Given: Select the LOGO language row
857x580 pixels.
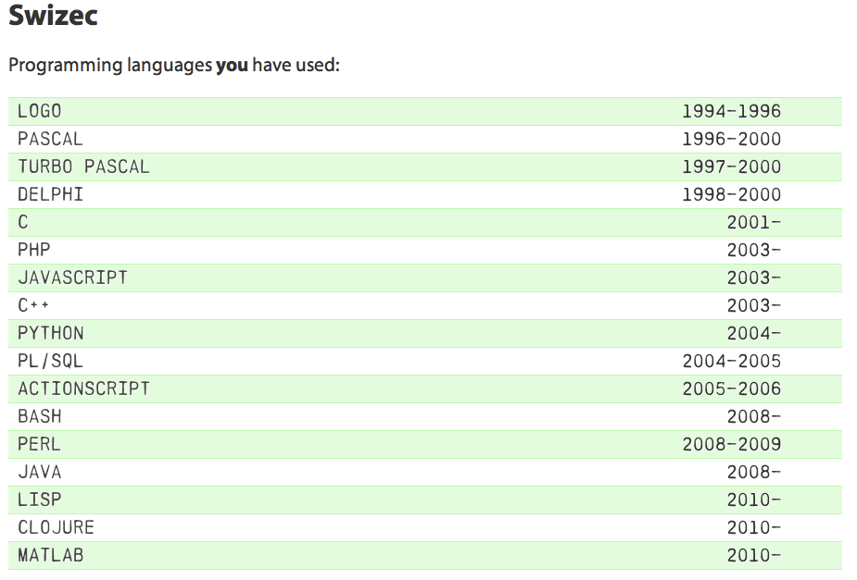Looking at the screenshot, I should coord(425,111).
